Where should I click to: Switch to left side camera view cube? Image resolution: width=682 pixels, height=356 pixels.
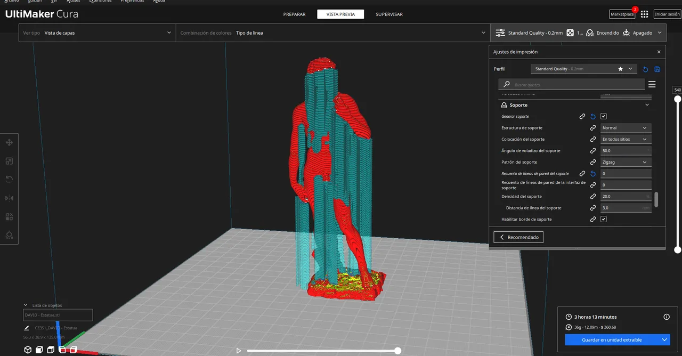(62, 350)
